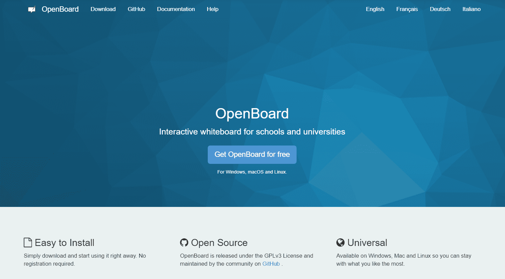Follow the GitHub link in Open Source paragraph
This screenshot has height=279, width=505.
click(x=271, y=264)
